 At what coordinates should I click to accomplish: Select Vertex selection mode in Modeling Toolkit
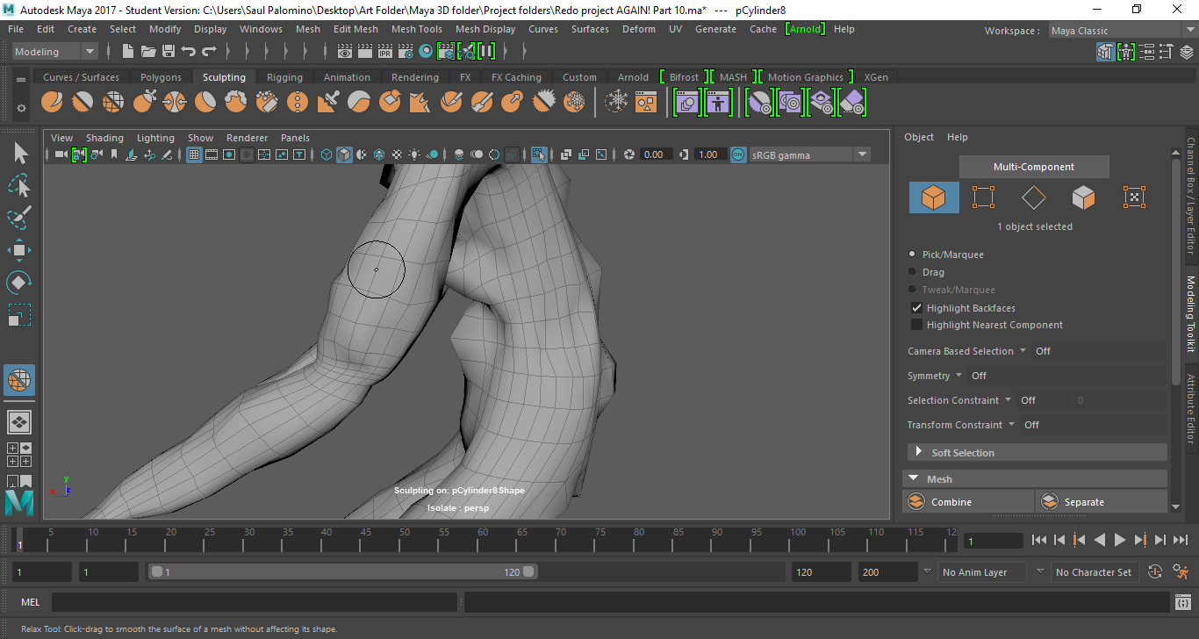click(983, 197)
